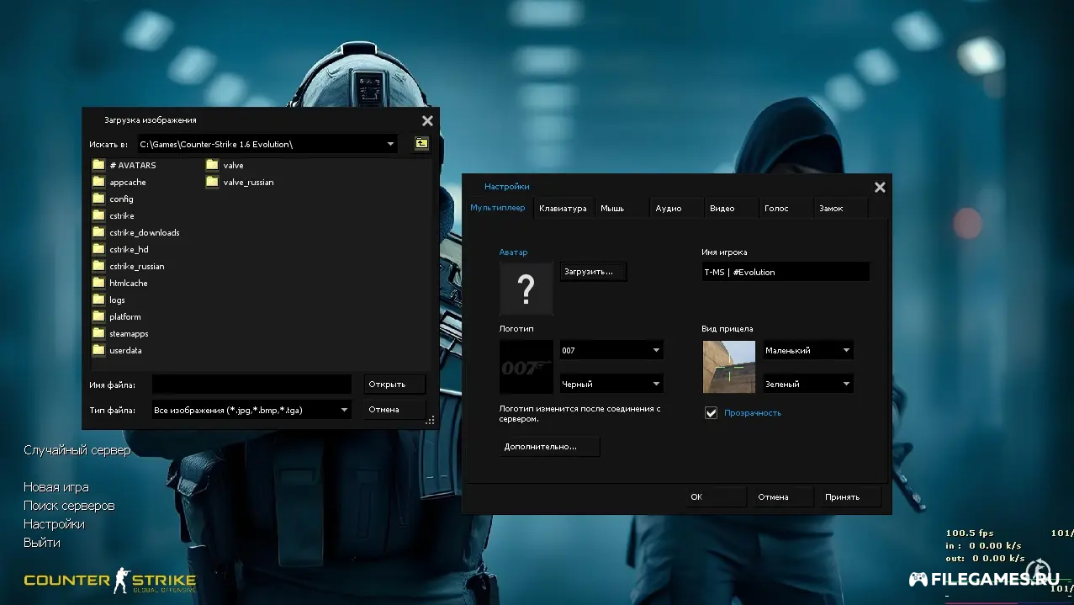This screenshot has width=1074, height=605.
Task: Select Новая игра in main menu
Action: (x=56, y=487)
